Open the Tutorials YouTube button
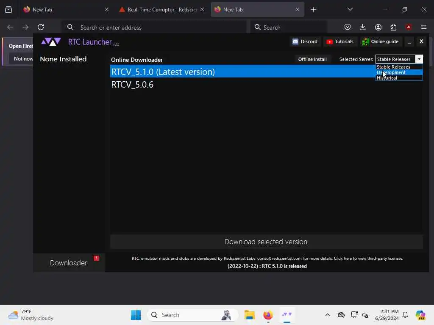This screenshot has height=325, width=434. tap(340, 41)
